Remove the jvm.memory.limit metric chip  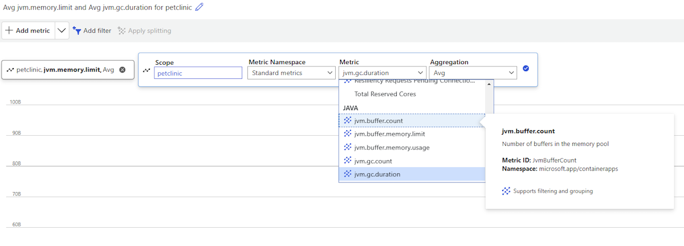coord(122,70)
